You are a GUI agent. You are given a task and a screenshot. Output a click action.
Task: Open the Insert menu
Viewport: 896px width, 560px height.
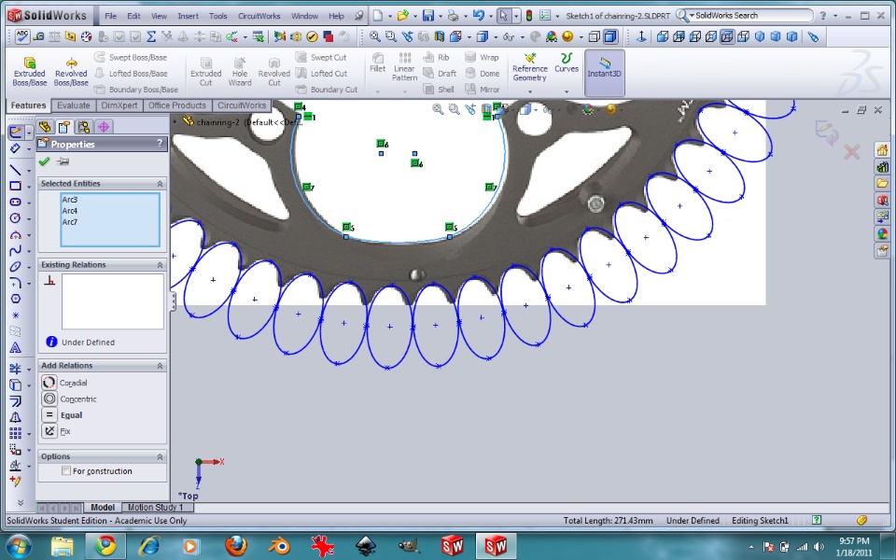click(188, 16)
